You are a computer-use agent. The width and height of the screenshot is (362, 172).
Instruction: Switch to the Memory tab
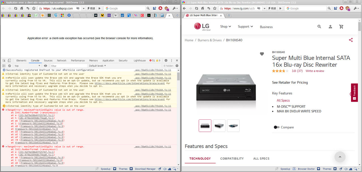click(x=94, y=61)
